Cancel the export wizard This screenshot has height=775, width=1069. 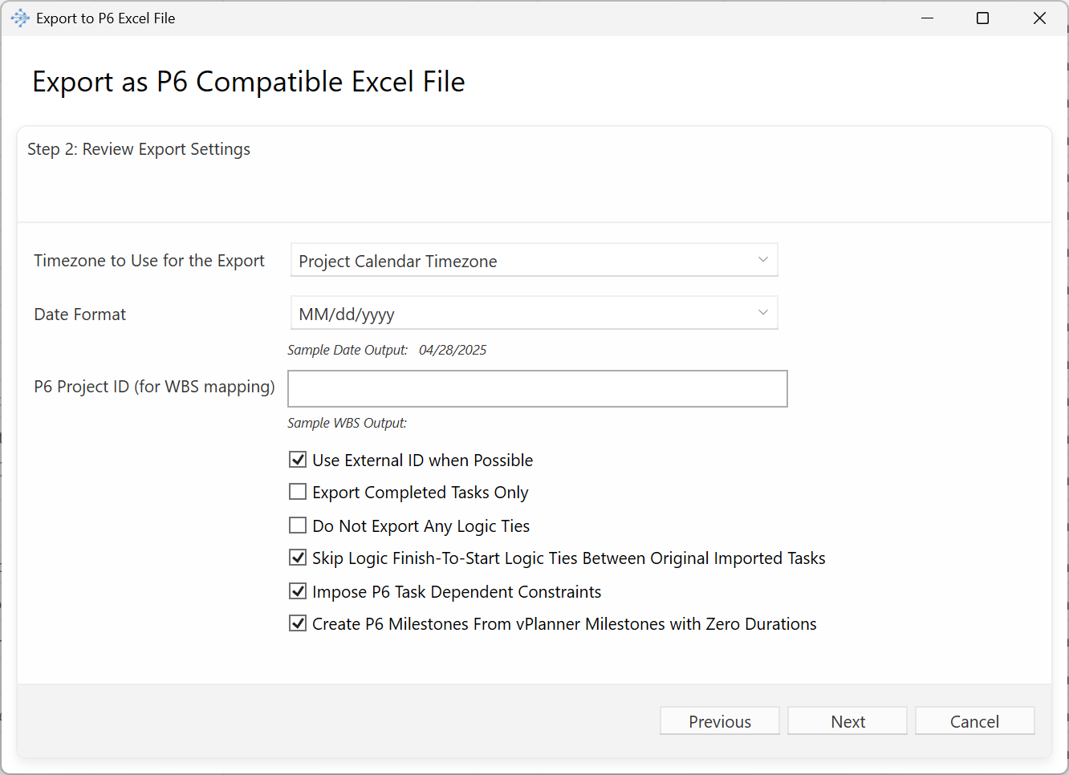(974, 721)
